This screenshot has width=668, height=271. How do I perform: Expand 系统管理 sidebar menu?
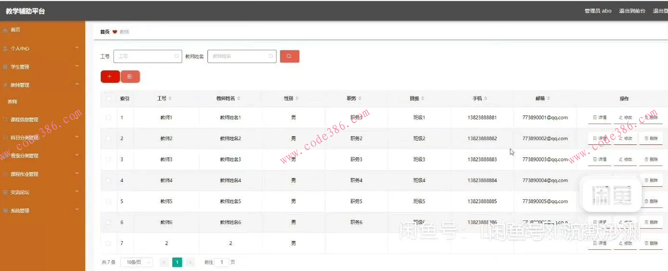42,211
